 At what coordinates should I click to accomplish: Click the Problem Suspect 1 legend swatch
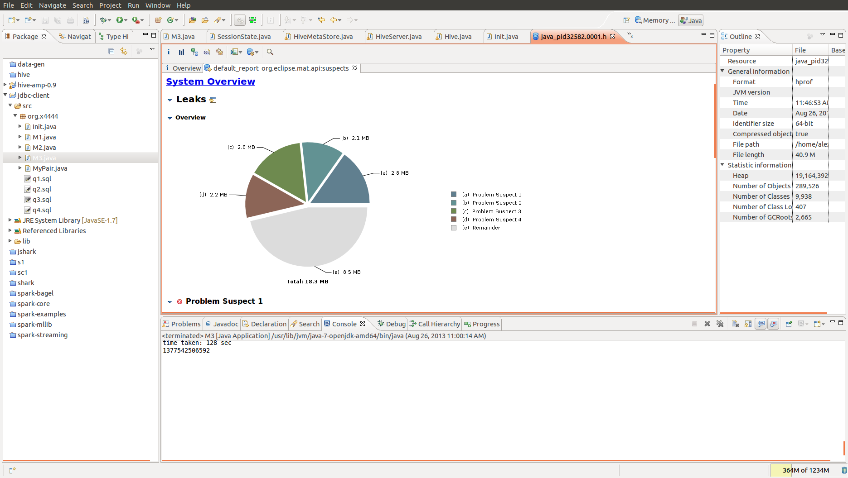coord(454,195)
